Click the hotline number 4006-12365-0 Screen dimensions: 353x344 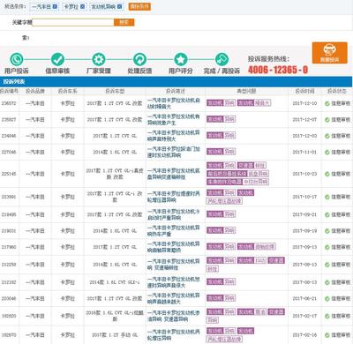click(278, 70)
